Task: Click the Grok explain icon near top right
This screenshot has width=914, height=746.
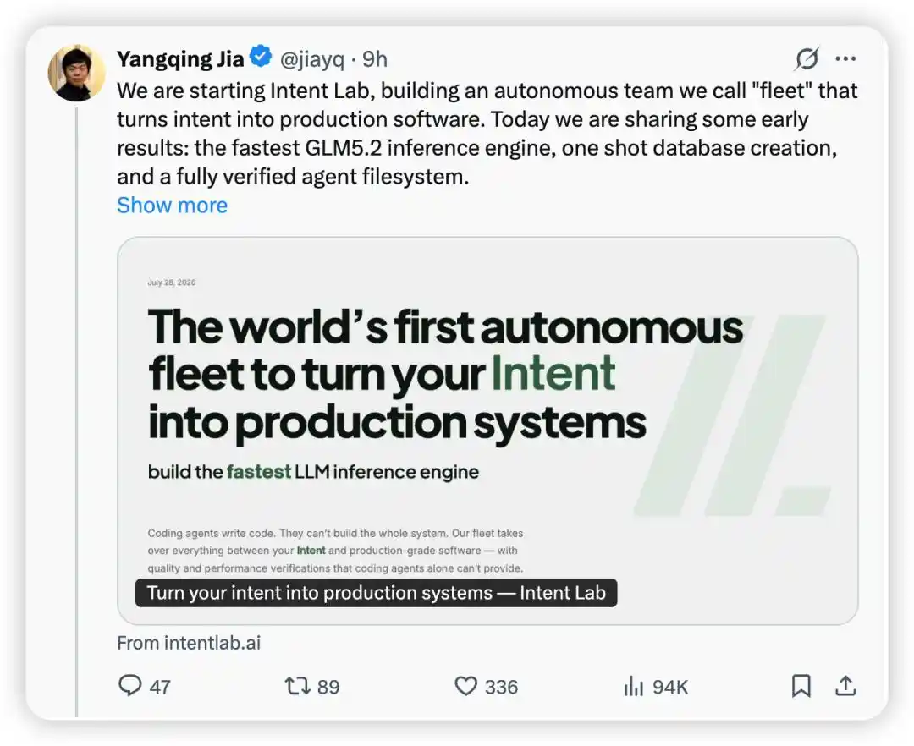Action: coord(807,58)
